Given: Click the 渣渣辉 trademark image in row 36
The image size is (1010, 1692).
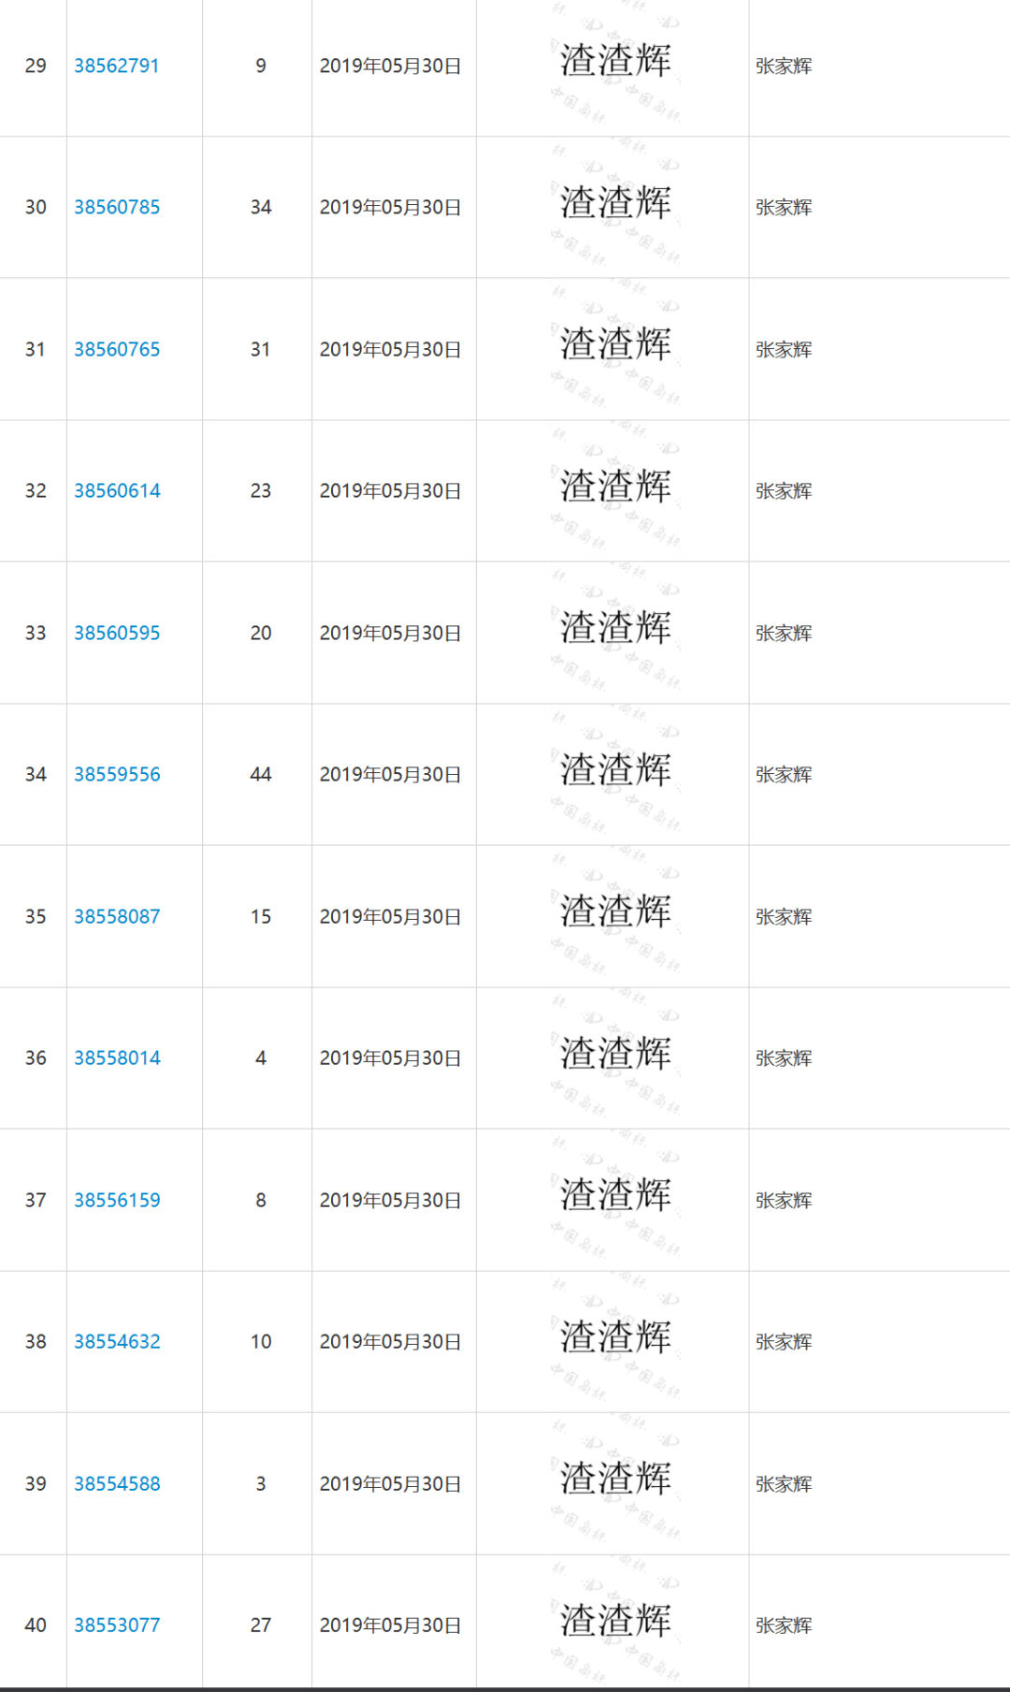Looking at the screenshot, I should click(x=614, y=1054).
